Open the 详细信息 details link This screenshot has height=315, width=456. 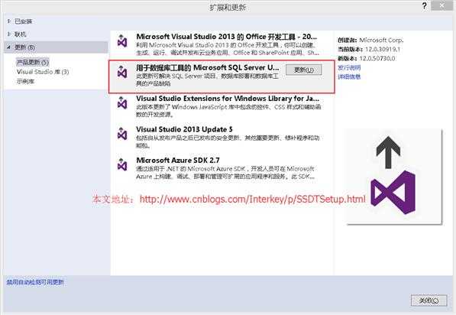[349, 76]
